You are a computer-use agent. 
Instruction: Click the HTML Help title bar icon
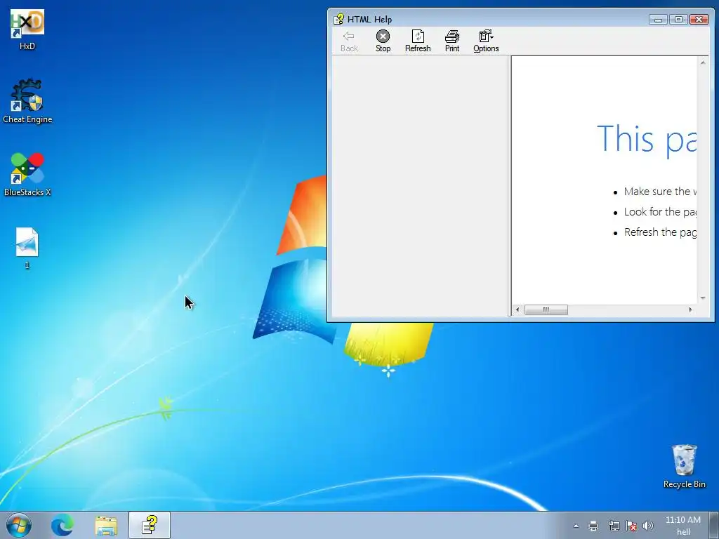click(x=338, y=19)
